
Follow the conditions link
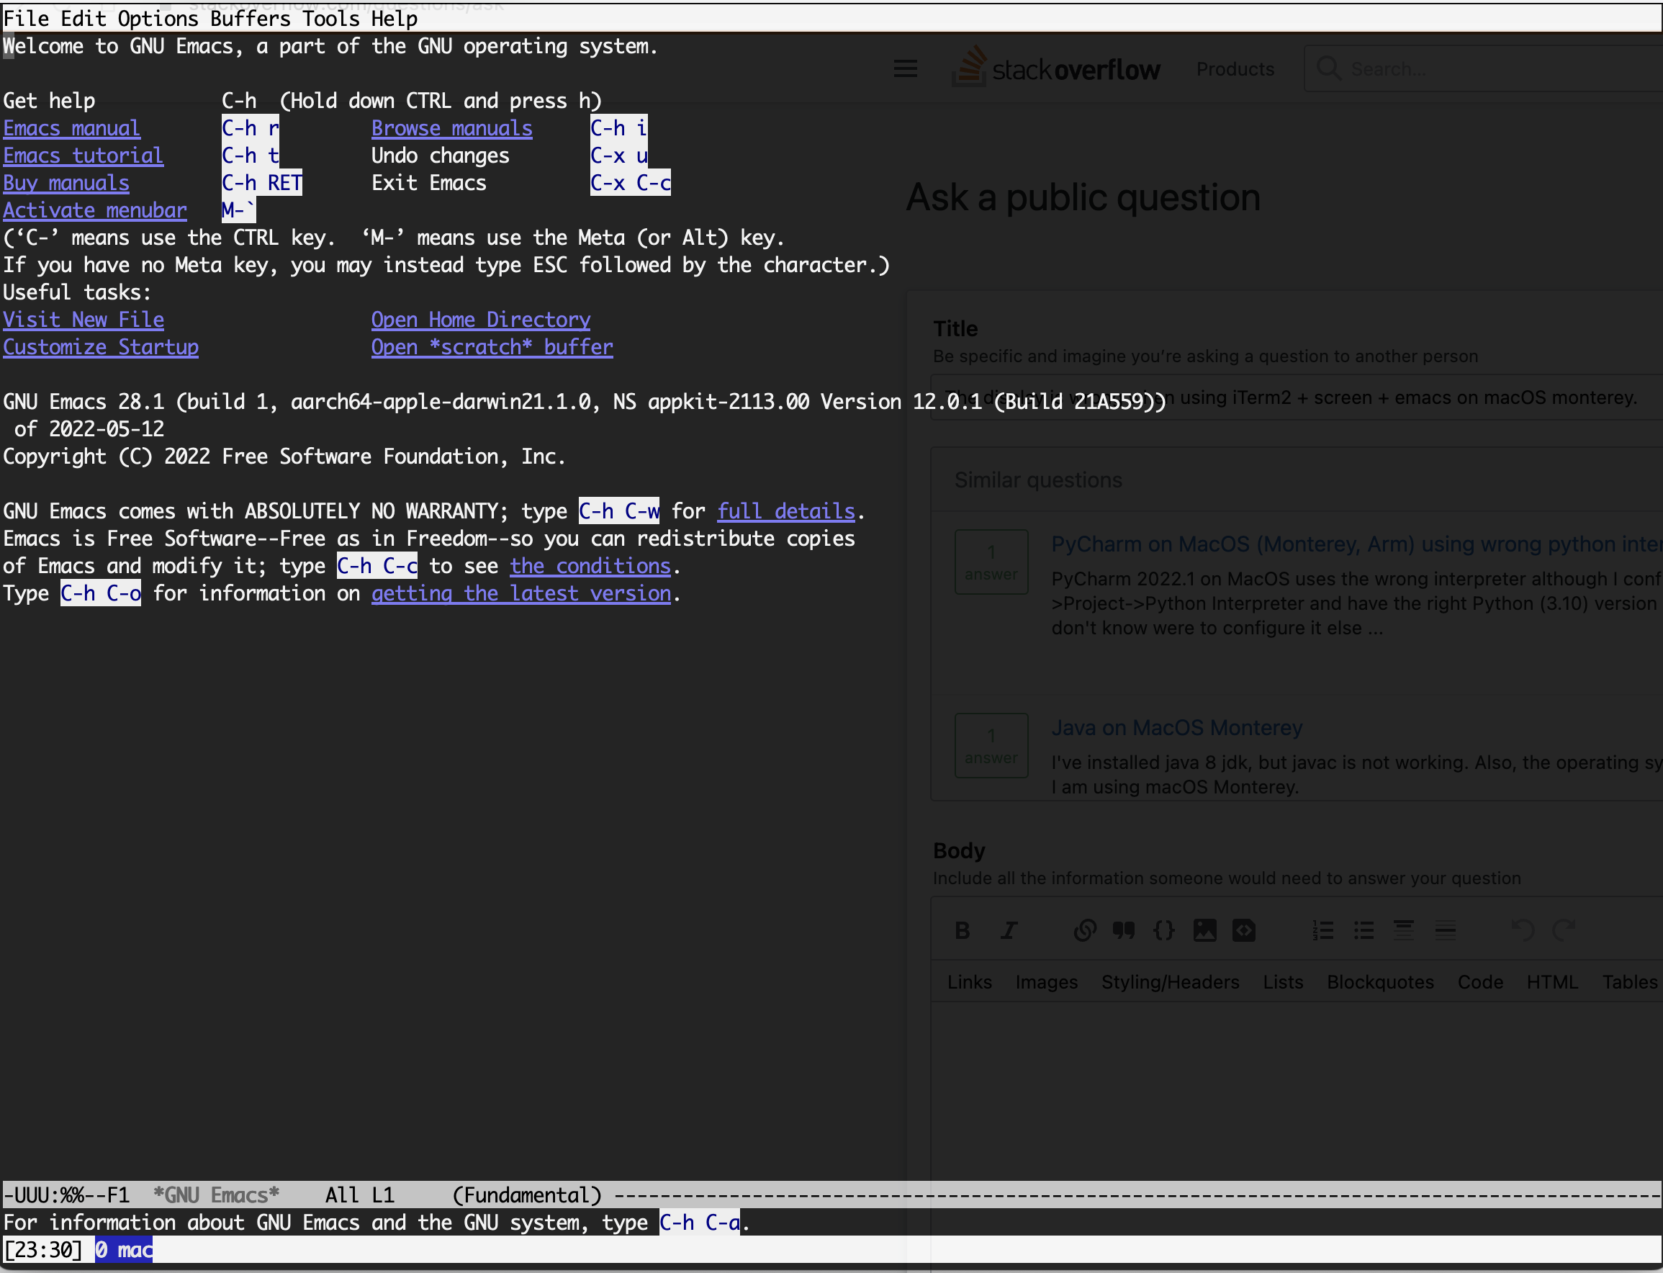[590, 566]
